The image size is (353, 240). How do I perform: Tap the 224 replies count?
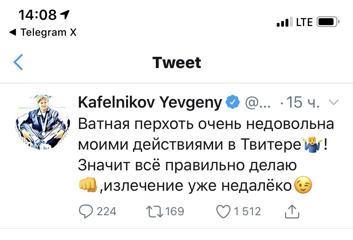point(106,211)
